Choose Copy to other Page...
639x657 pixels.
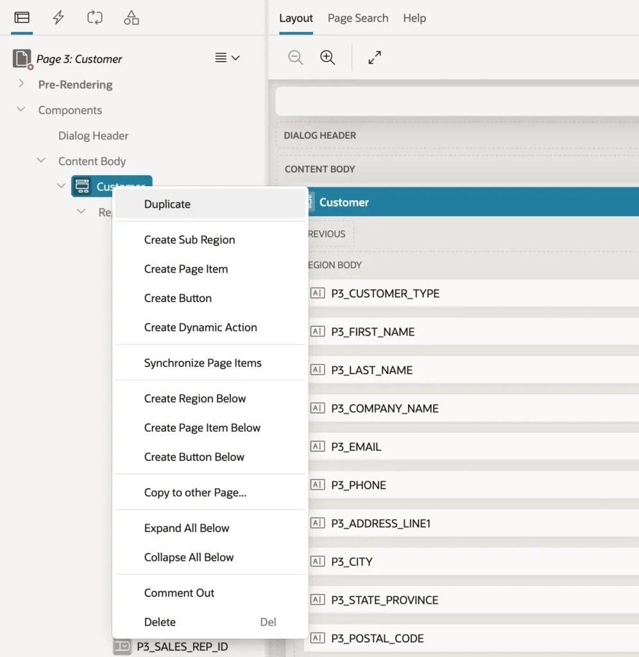pos(211,492)
